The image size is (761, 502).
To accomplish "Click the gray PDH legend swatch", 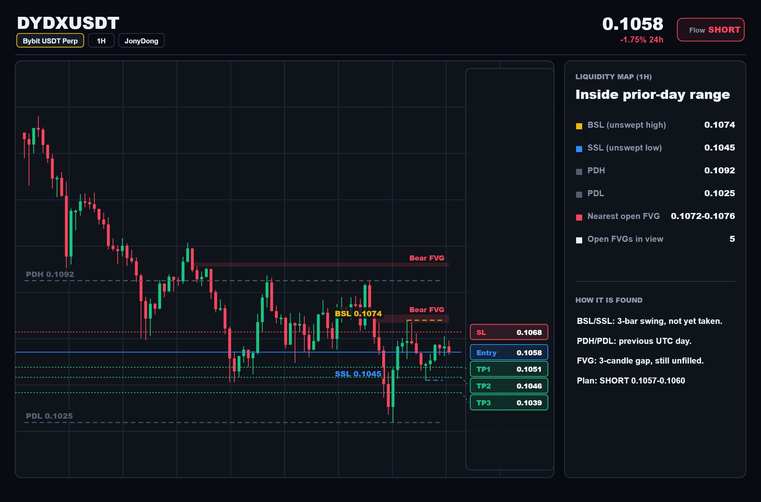I will (579, 171).
